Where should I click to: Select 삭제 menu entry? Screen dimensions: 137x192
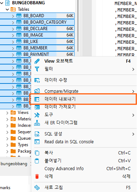[84, 177]
